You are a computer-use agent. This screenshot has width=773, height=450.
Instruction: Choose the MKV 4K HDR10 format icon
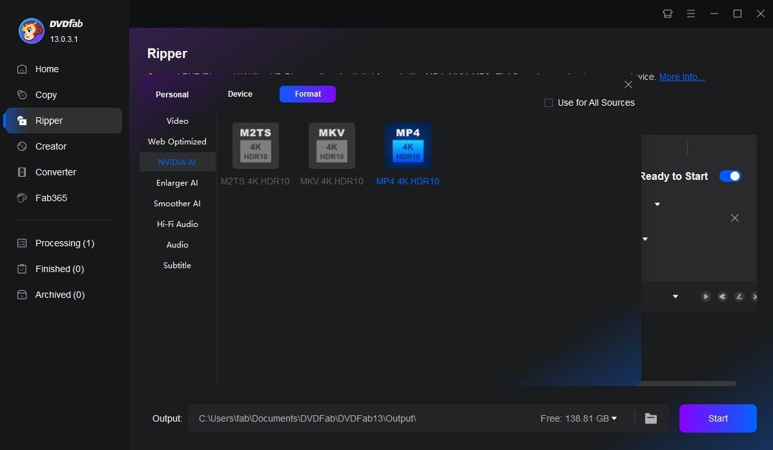click(x=332, y=146)
